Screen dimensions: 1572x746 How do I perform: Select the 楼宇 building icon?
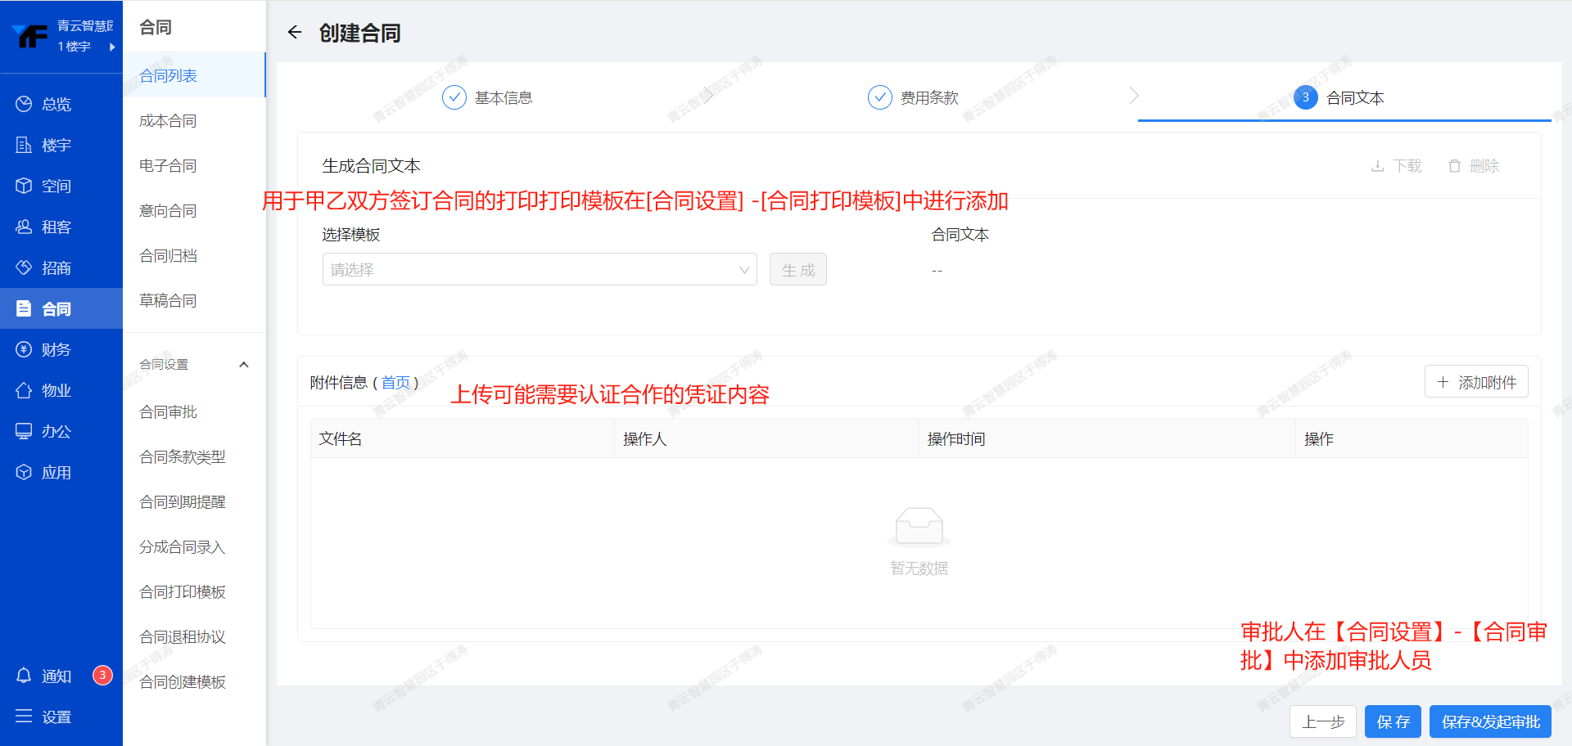[x=24, y=145]
